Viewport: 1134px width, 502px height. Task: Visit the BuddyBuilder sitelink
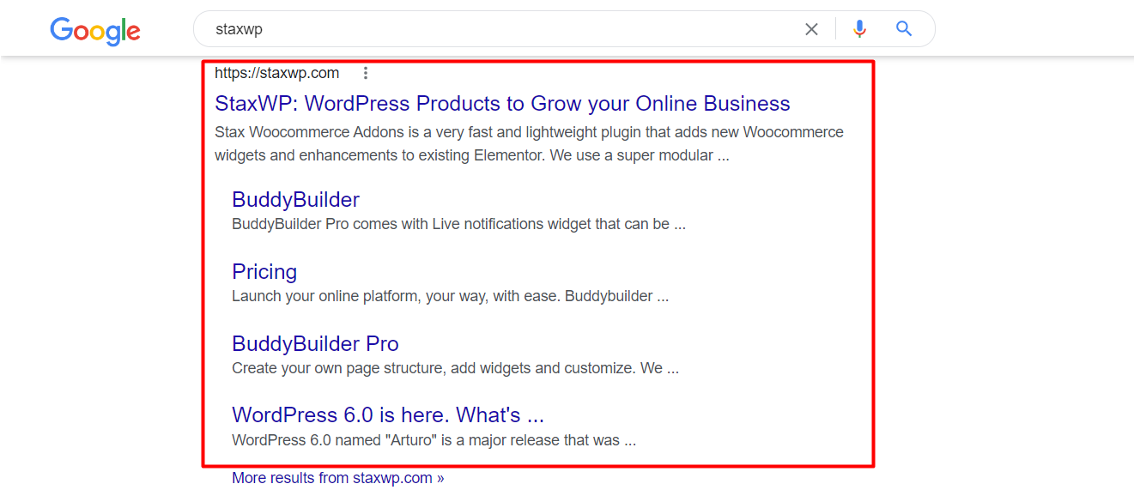tap(295, 199)
